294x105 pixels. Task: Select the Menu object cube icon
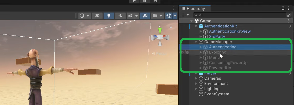[206, 57]
